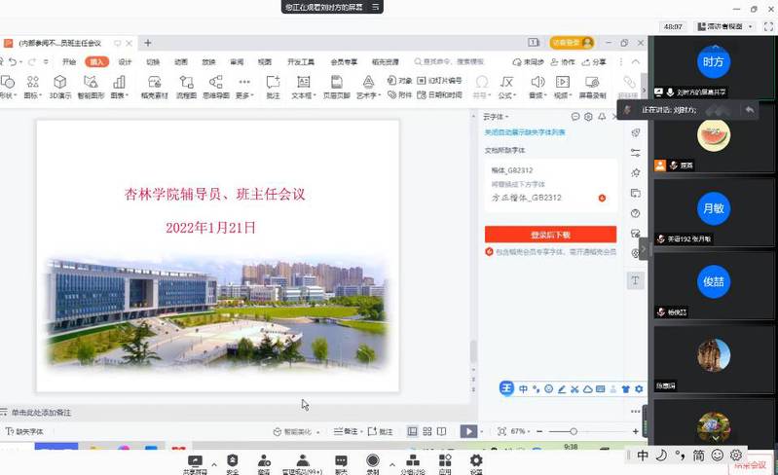Add a 批注 comment from the ribbon
778x475 pixels.
(273, 87)
